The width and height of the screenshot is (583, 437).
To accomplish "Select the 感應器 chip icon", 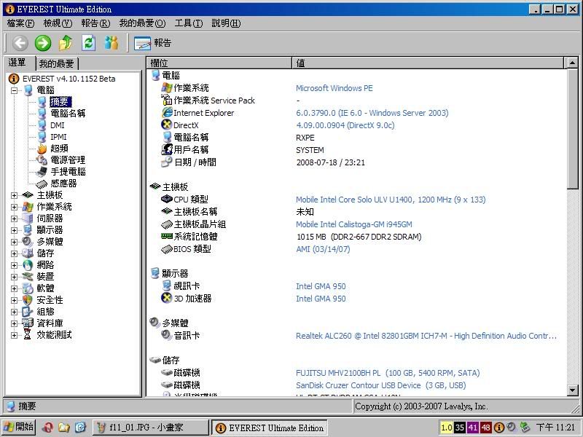I will point(42,184).
